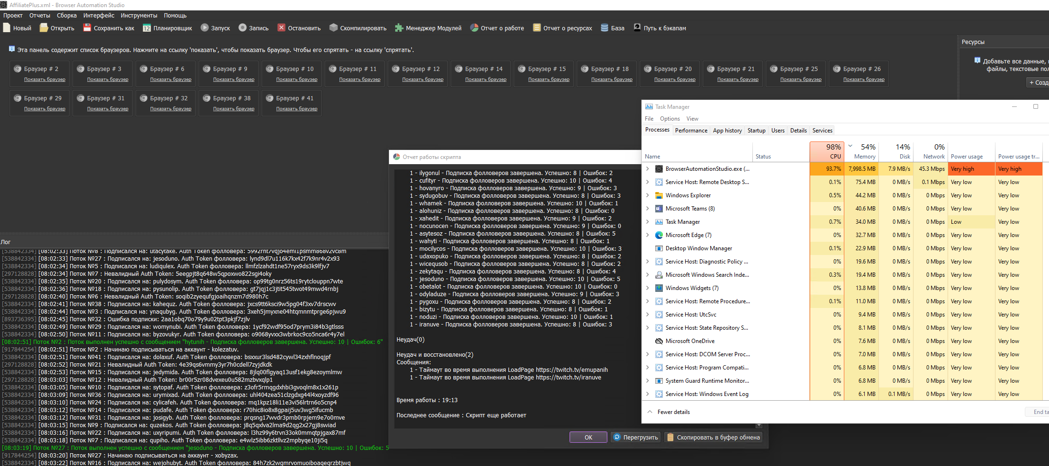Viewport: 1049px width, 466px height.
Task: Click the Новый (New) project icon
Action: point(7,28)
